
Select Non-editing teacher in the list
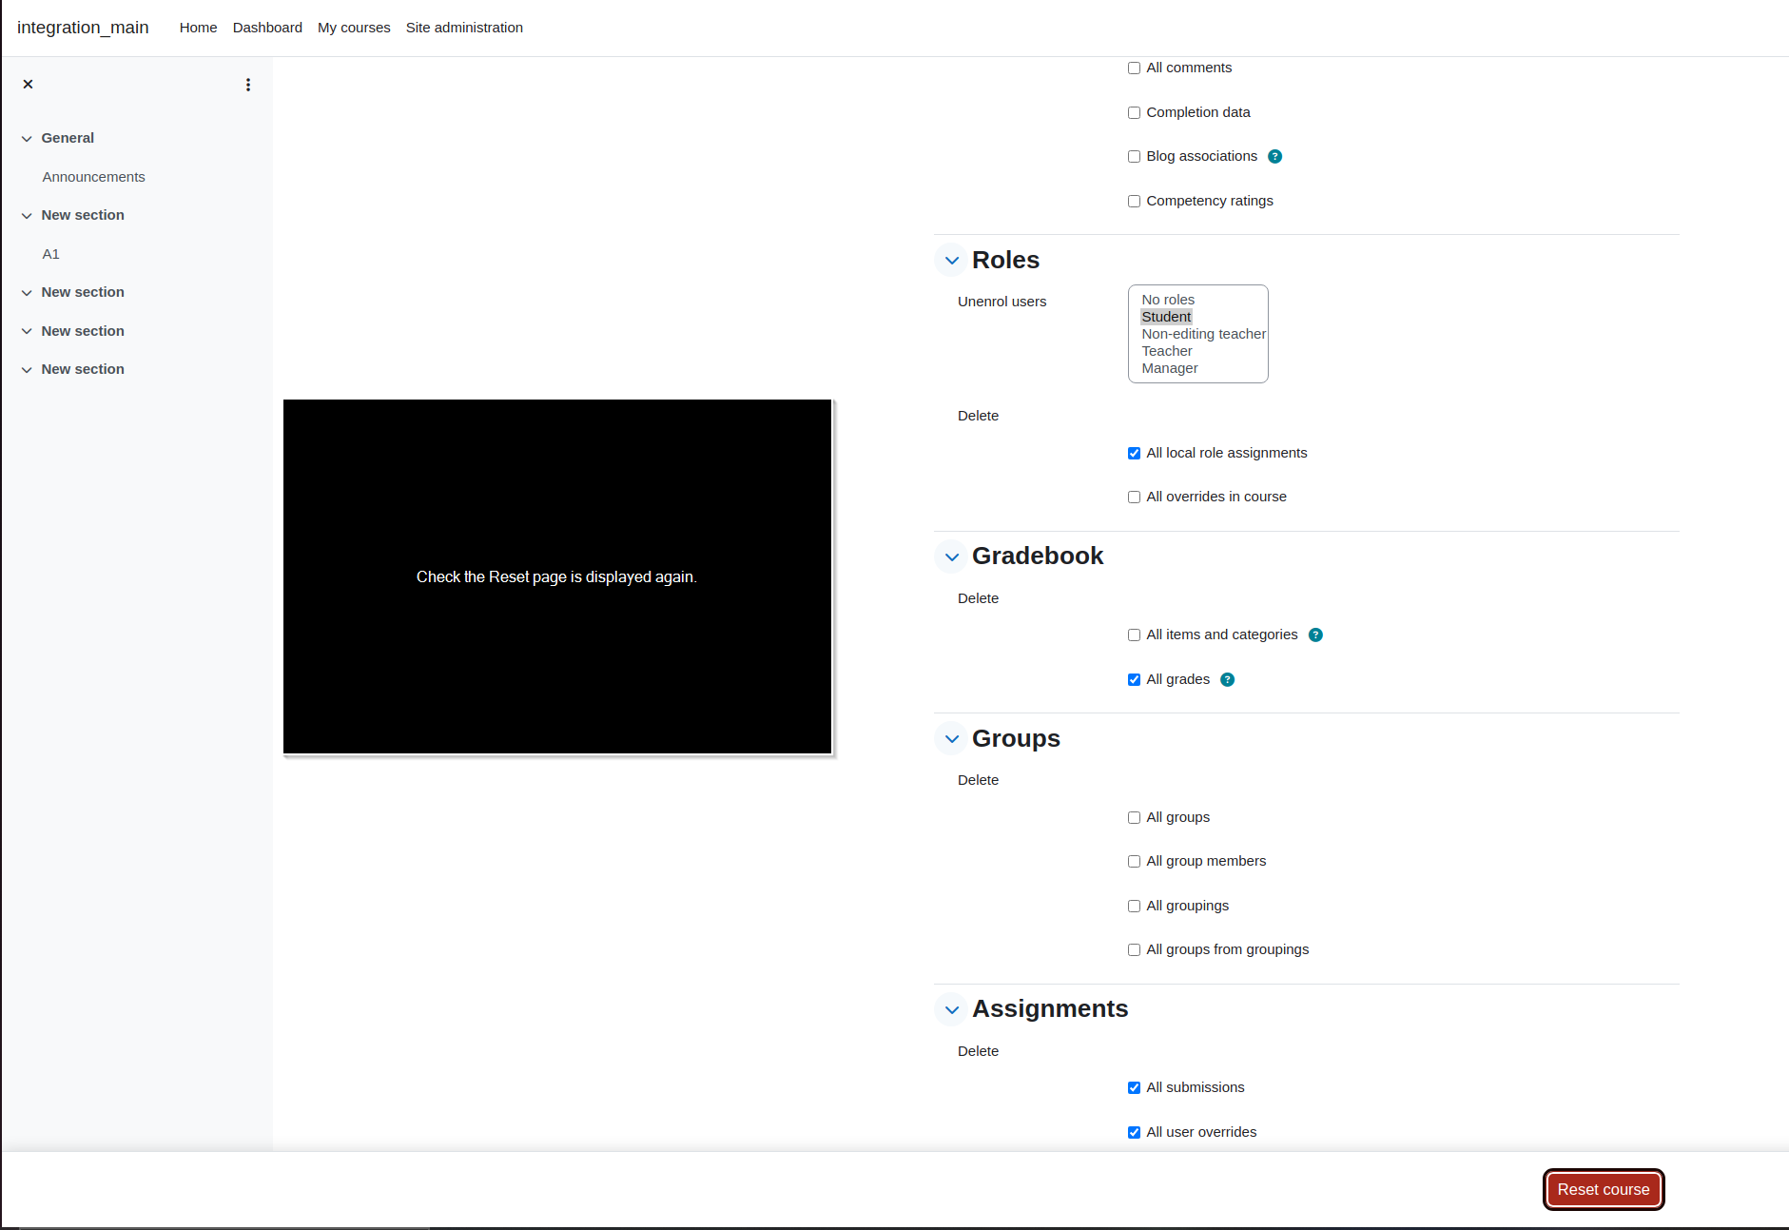coord(1203,334)
